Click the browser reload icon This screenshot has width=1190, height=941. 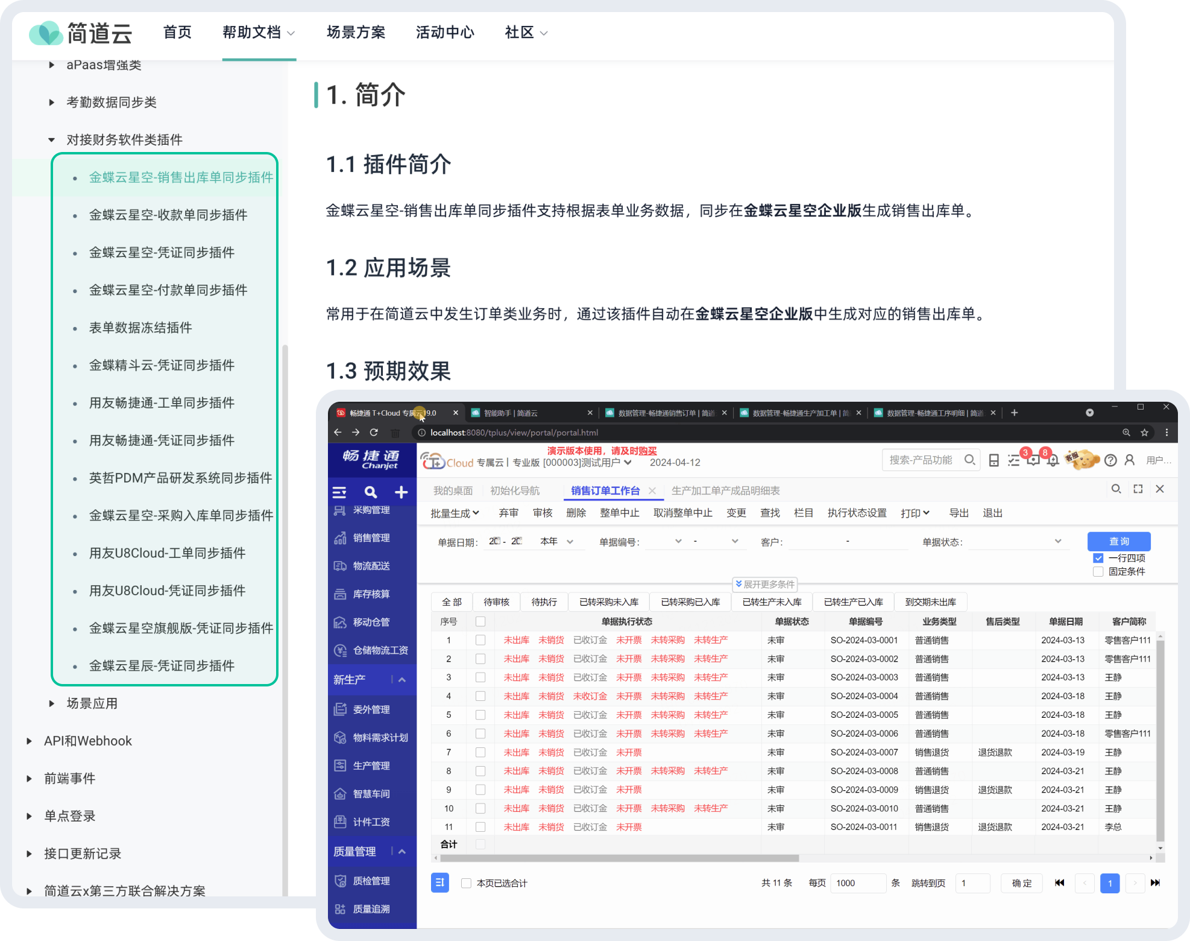[374, 432]
